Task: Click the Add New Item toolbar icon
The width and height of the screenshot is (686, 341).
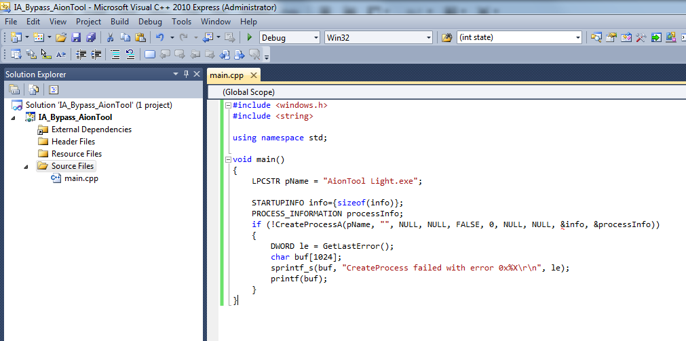Action: point(39,37)
